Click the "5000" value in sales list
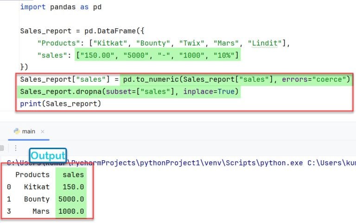This screenshot has height=223, width=356. point(136,55)
